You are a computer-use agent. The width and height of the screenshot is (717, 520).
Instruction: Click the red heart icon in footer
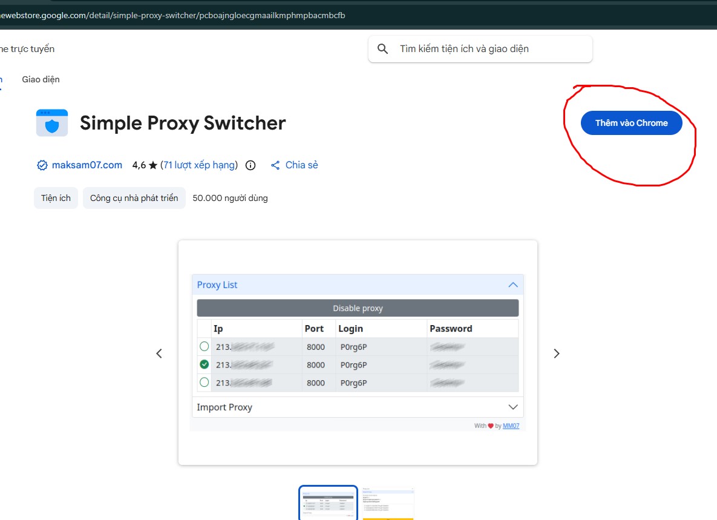491,426
